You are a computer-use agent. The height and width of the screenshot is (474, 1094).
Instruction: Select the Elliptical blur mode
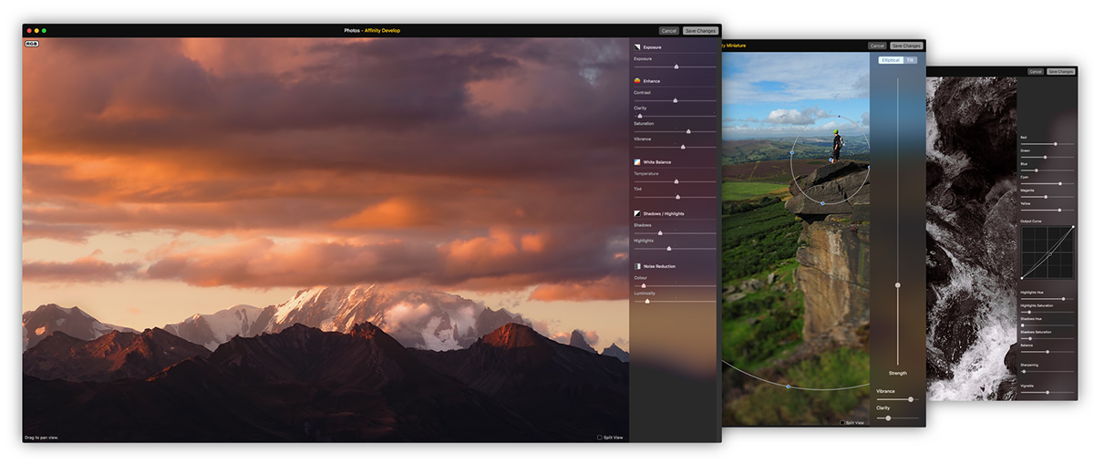tap(890, 60)
